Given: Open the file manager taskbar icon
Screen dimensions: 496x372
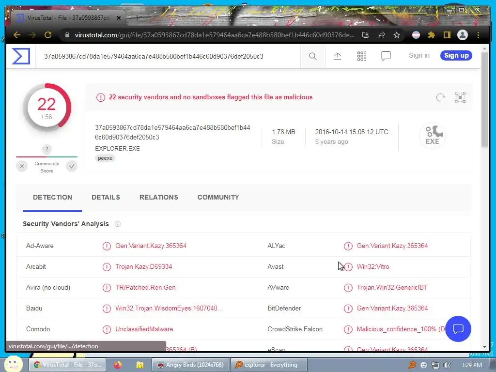Looking at the screenshot, I should click(139, 365).
